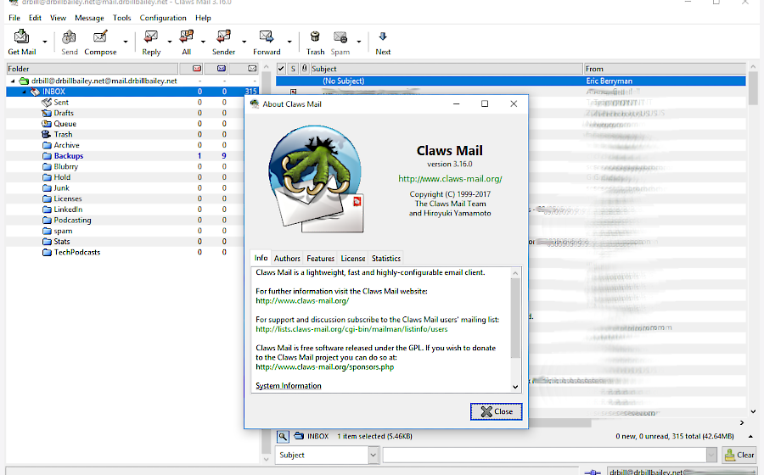
Task: Click the new messages column icon
Action: point(197,69)
